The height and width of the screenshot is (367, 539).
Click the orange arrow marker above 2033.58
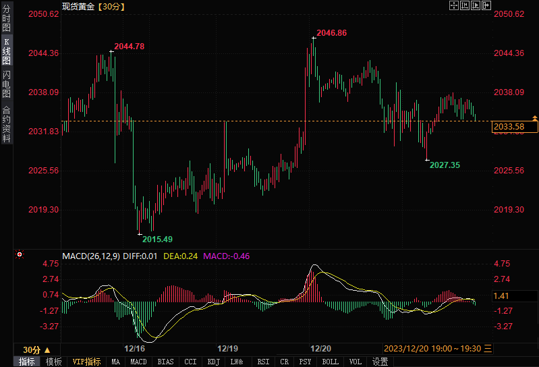tap(535, 118)
